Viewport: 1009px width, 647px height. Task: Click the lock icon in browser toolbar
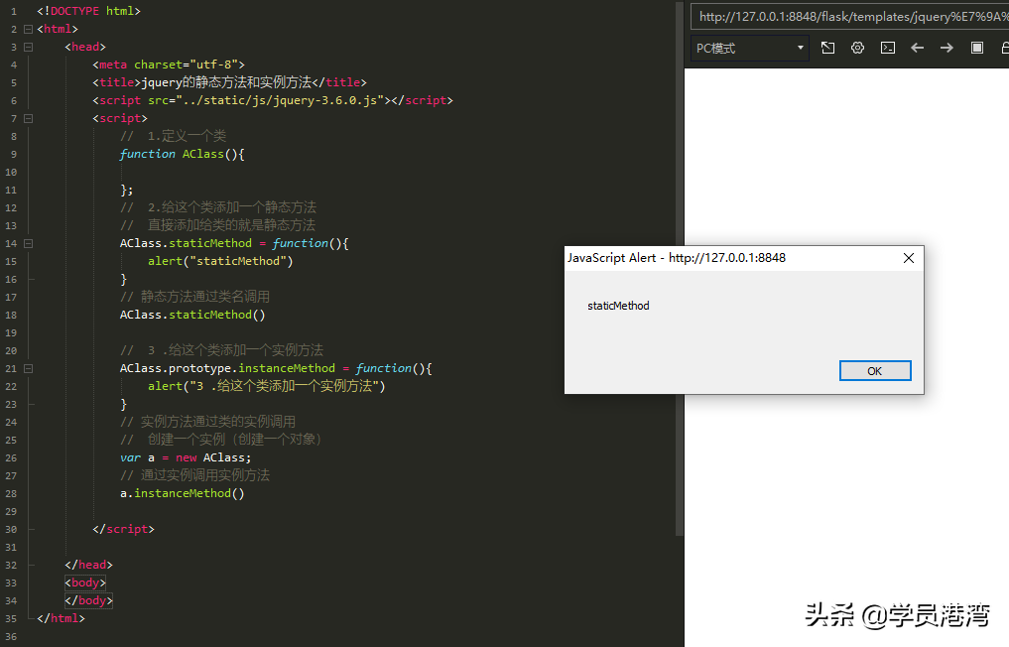1005,48
